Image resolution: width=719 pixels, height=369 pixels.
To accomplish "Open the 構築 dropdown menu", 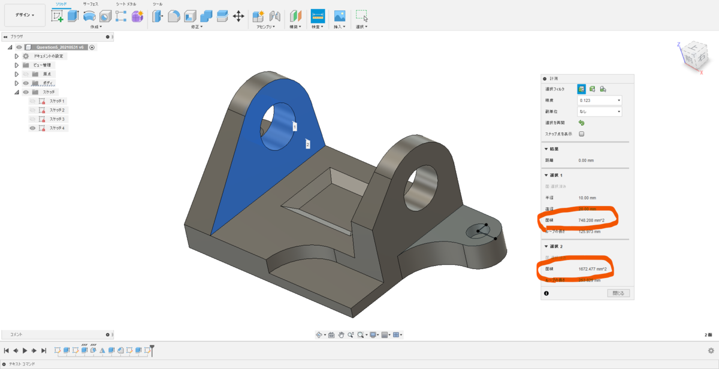I will pyautogui.click(x=296, y=27).
